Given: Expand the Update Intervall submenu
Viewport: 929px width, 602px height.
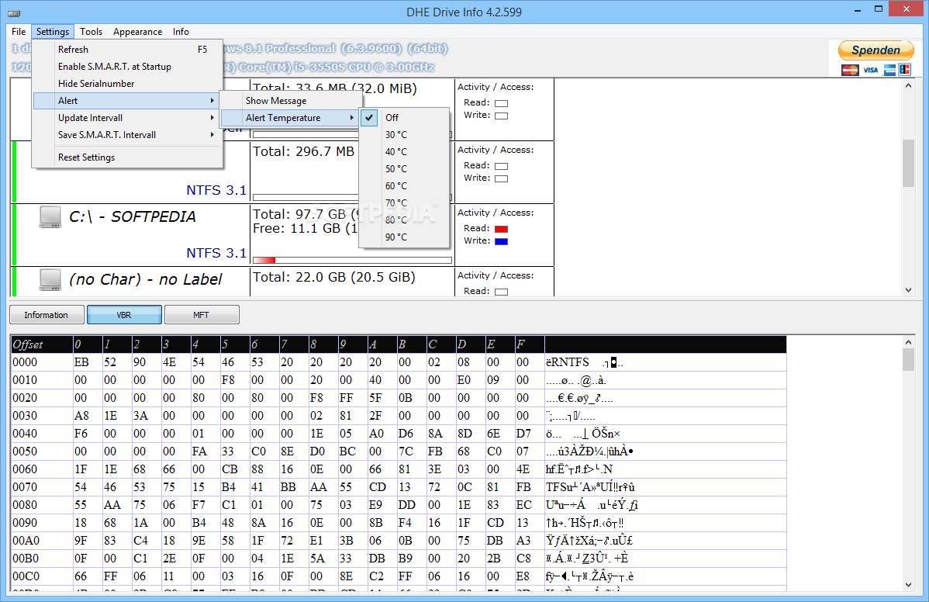Looking at the screenshot, I should (x=127, y=118).
